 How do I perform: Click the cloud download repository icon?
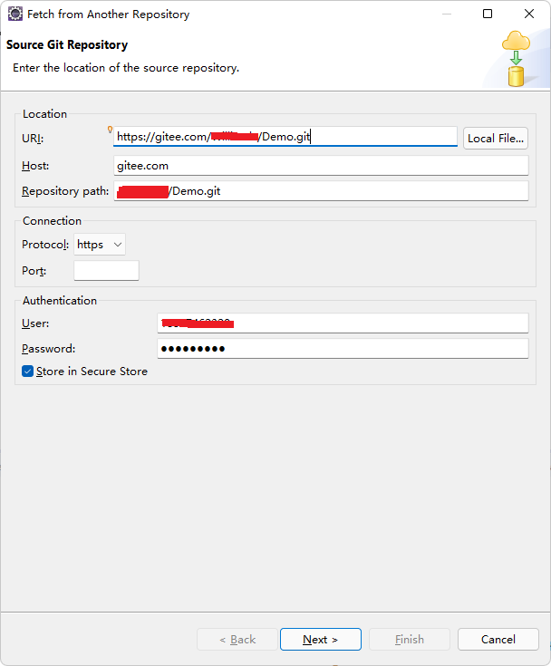516,59
